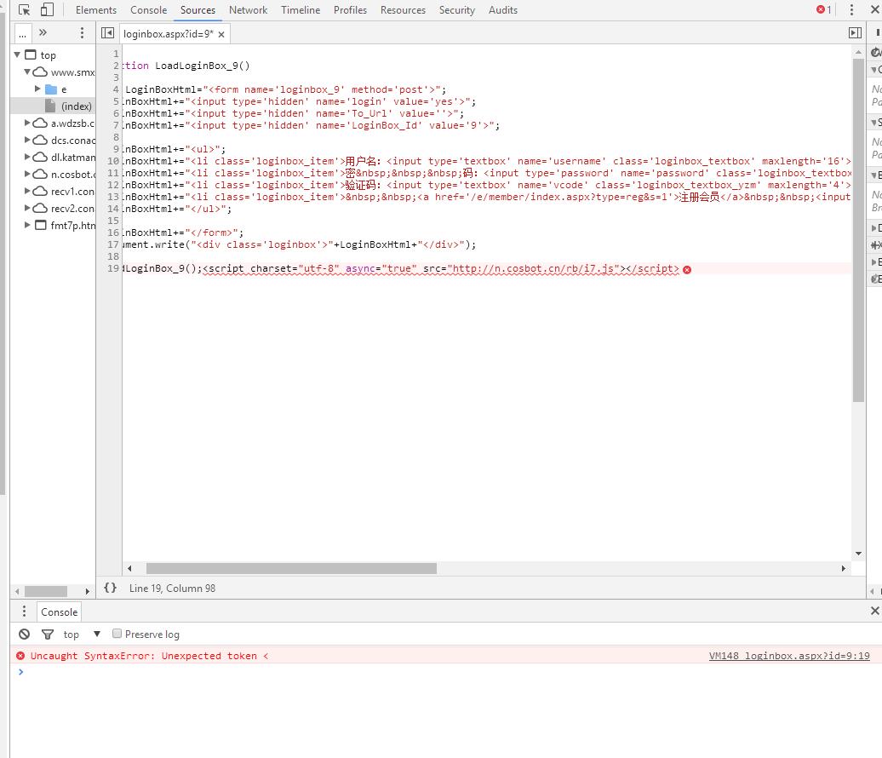This screenshot has height=758, width=882.
Task: Expand the a.wdzsb.c domain node
Action: pyautogui.click(x=27, y=123)
